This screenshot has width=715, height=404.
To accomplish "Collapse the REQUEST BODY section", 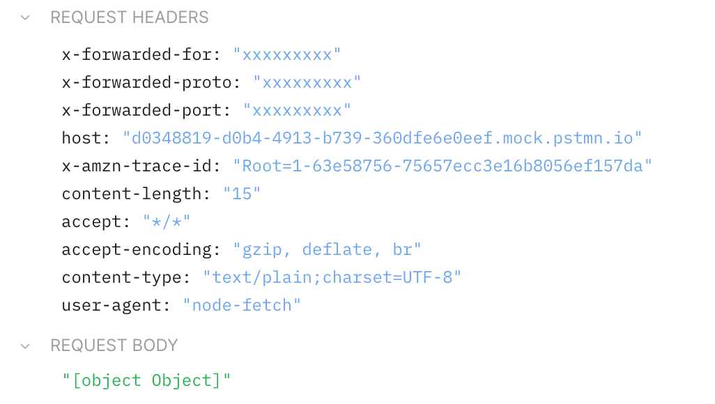I will coord(25,345).
